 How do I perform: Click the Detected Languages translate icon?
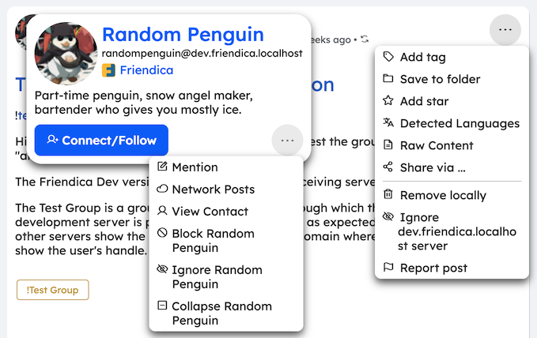click(x=388, y=123)
